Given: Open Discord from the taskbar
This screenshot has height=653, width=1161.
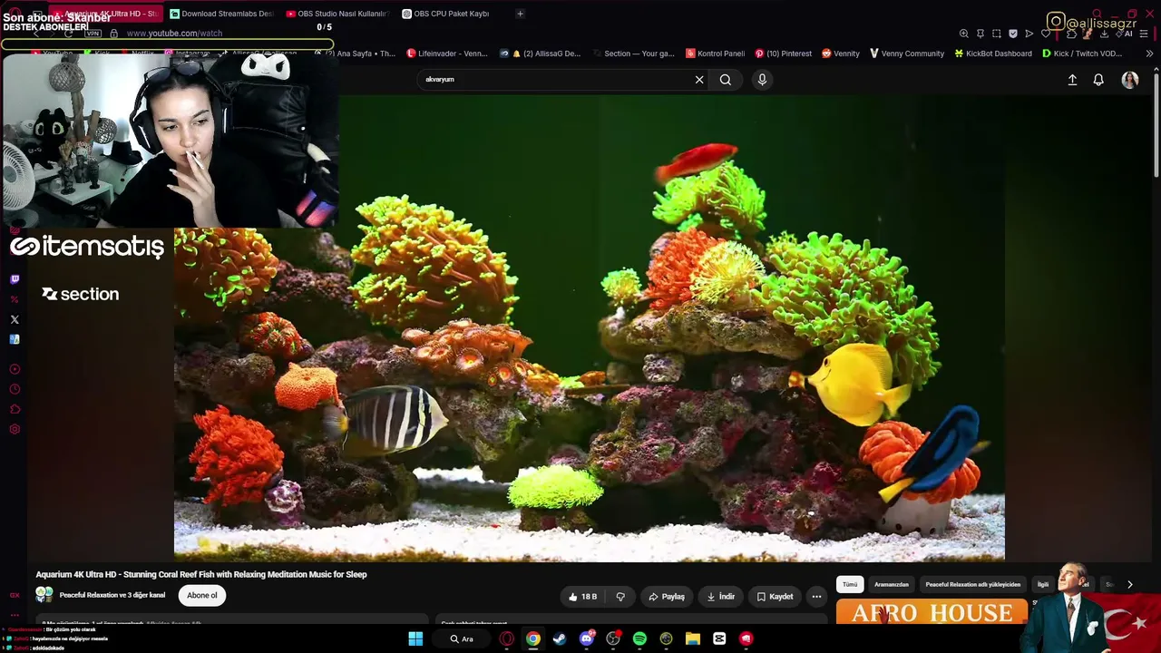Looking at the screenshot, I should pyautogui.click(x=587, y=638).
